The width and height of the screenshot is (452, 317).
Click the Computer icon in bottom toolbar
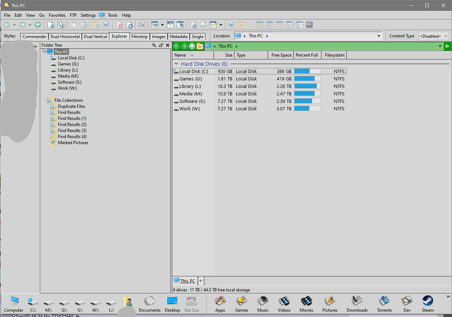[x=14, y=304]
